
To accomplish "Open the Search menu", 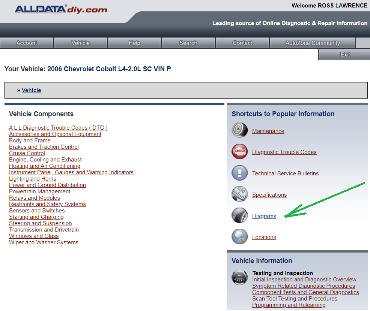I will coord(188,43).
